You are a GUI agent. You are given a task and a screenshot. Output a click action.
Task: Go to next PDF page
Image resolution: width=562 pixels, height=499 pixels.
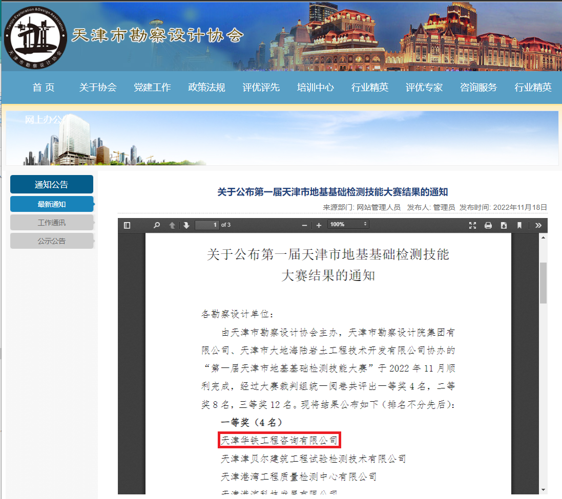point(186,225)
